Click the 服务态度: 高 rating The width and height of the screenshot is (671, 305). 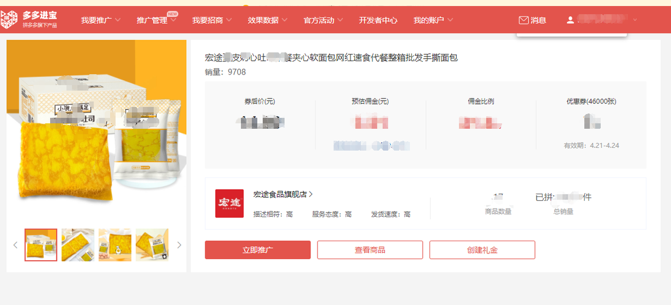click(x=332, y=214)
